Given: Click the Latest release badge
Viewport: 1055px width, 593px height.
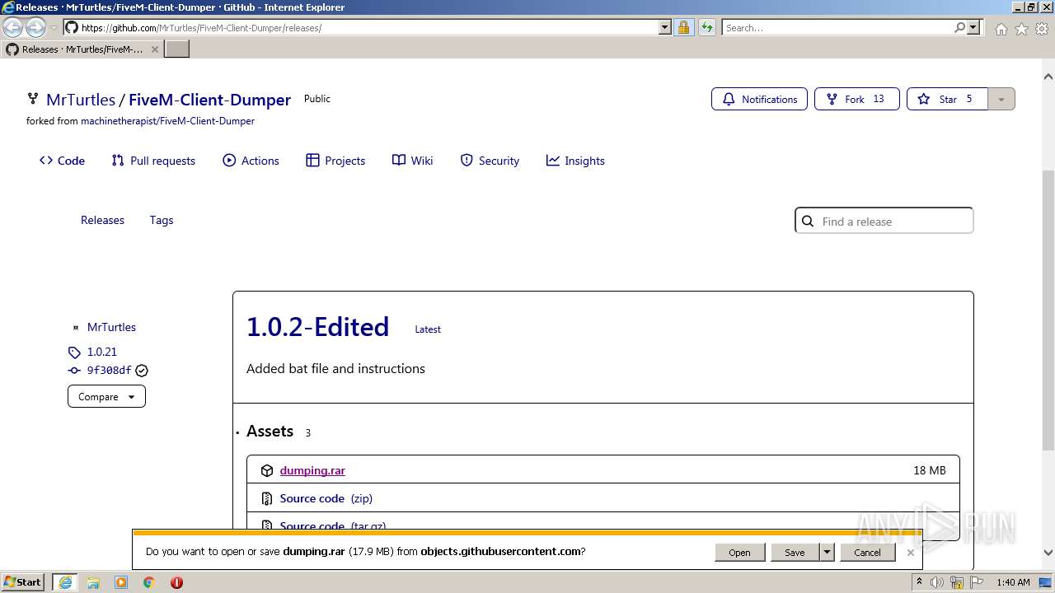Looking at the screenshot, I should point(428,329).
